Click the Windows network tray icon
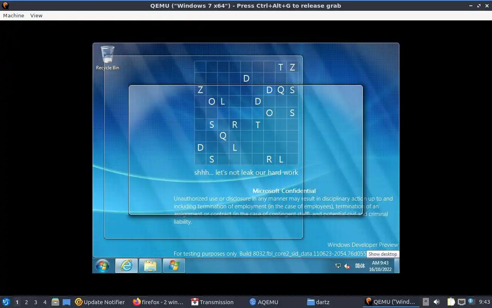Viewport: 492px width, 308px height. coord(338,266)
